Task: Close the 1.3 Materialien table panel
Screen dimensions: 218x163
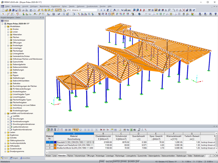Action: point(216,127)
